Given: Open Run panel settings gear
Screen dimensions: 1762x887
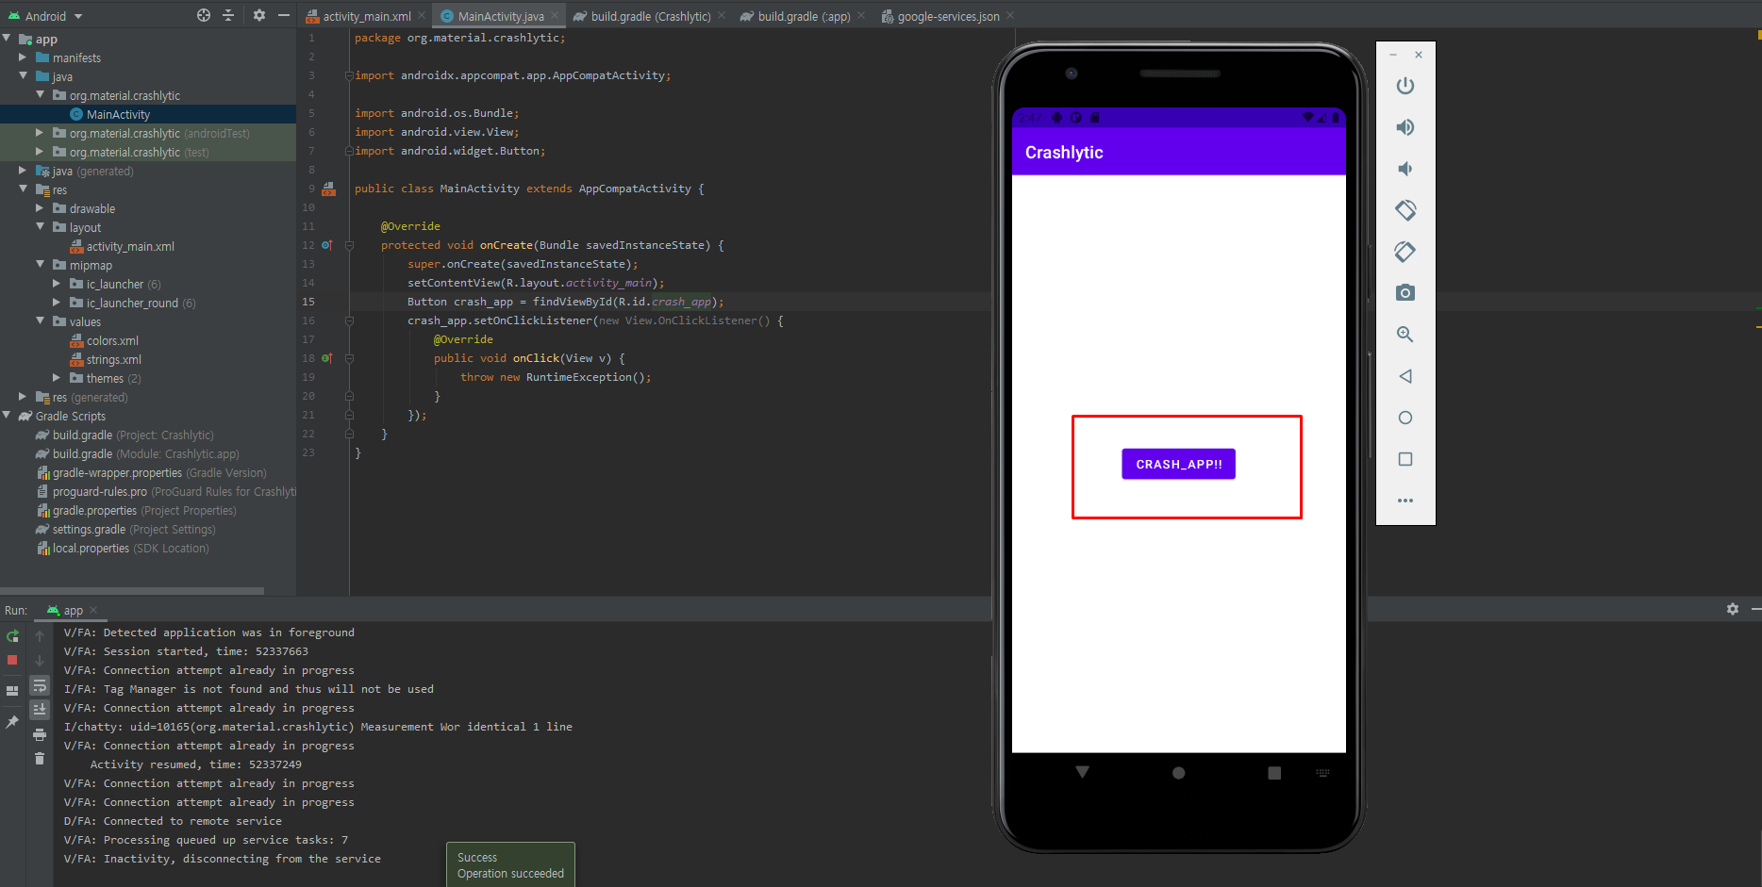Looking at the screenshot, I should 1733,609.
